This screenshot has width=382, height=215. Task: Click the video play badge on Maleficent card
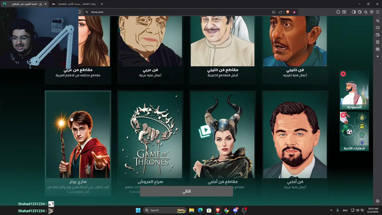pos(205,131)
